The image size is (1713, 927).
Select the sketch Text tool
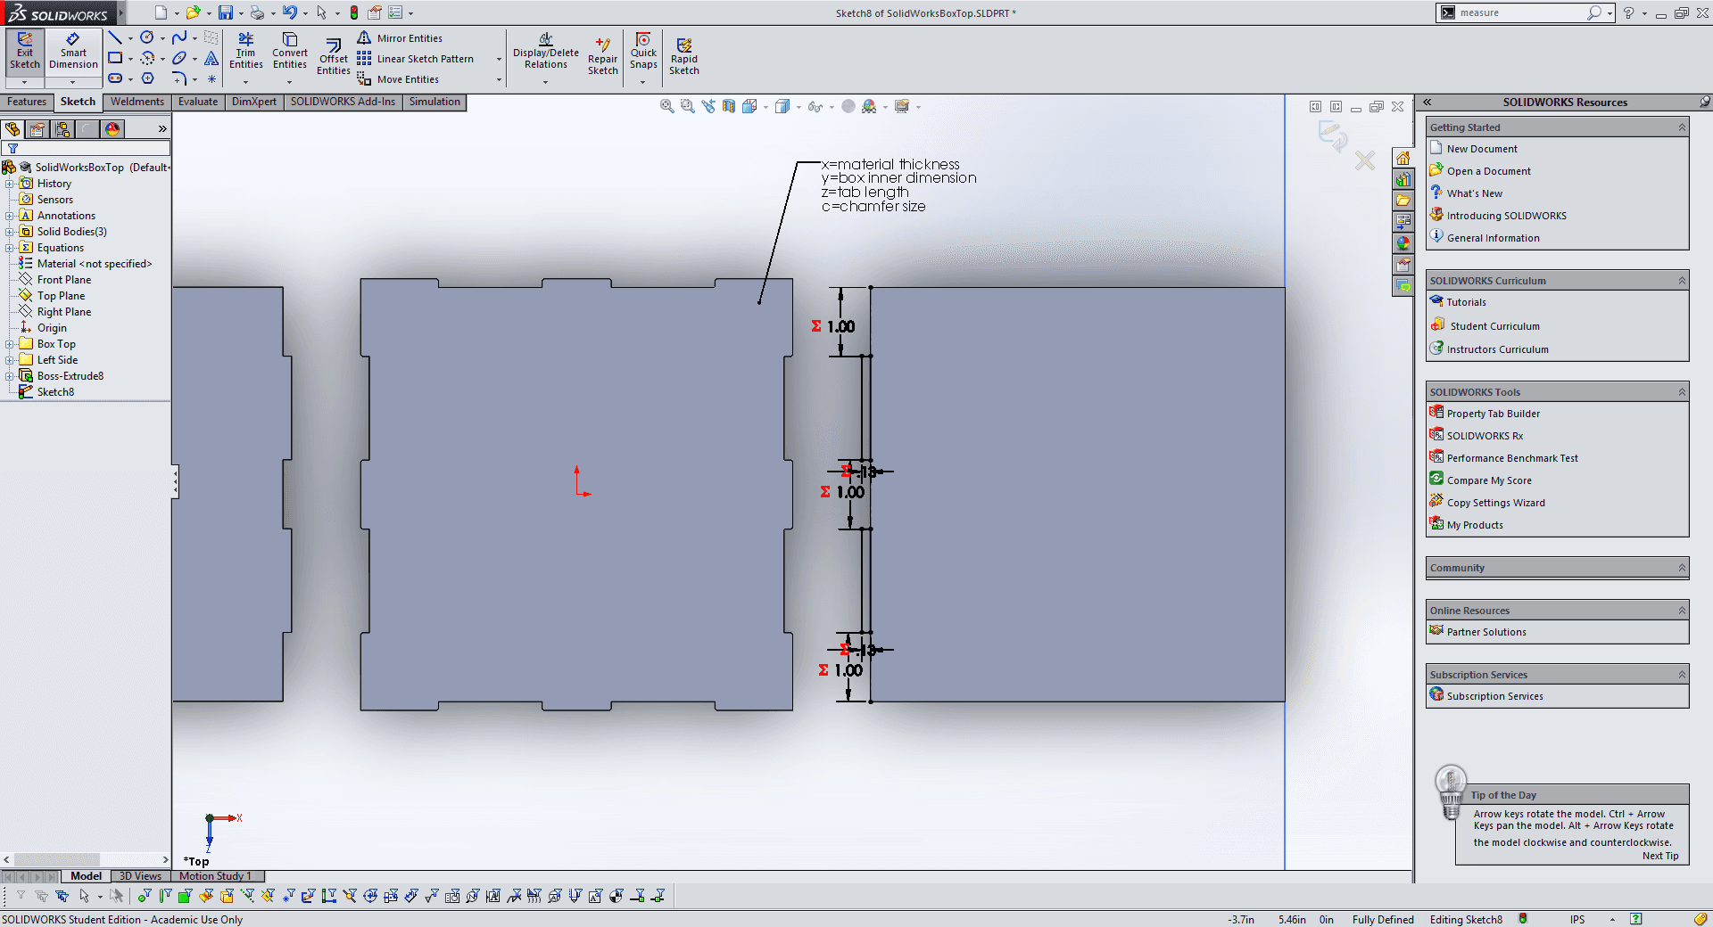(211, 58)
